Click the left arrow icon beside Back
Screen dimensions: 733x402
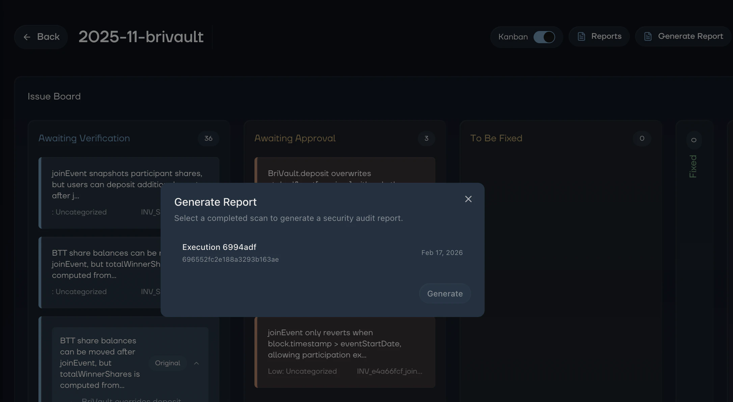click(x=27, y=37)
